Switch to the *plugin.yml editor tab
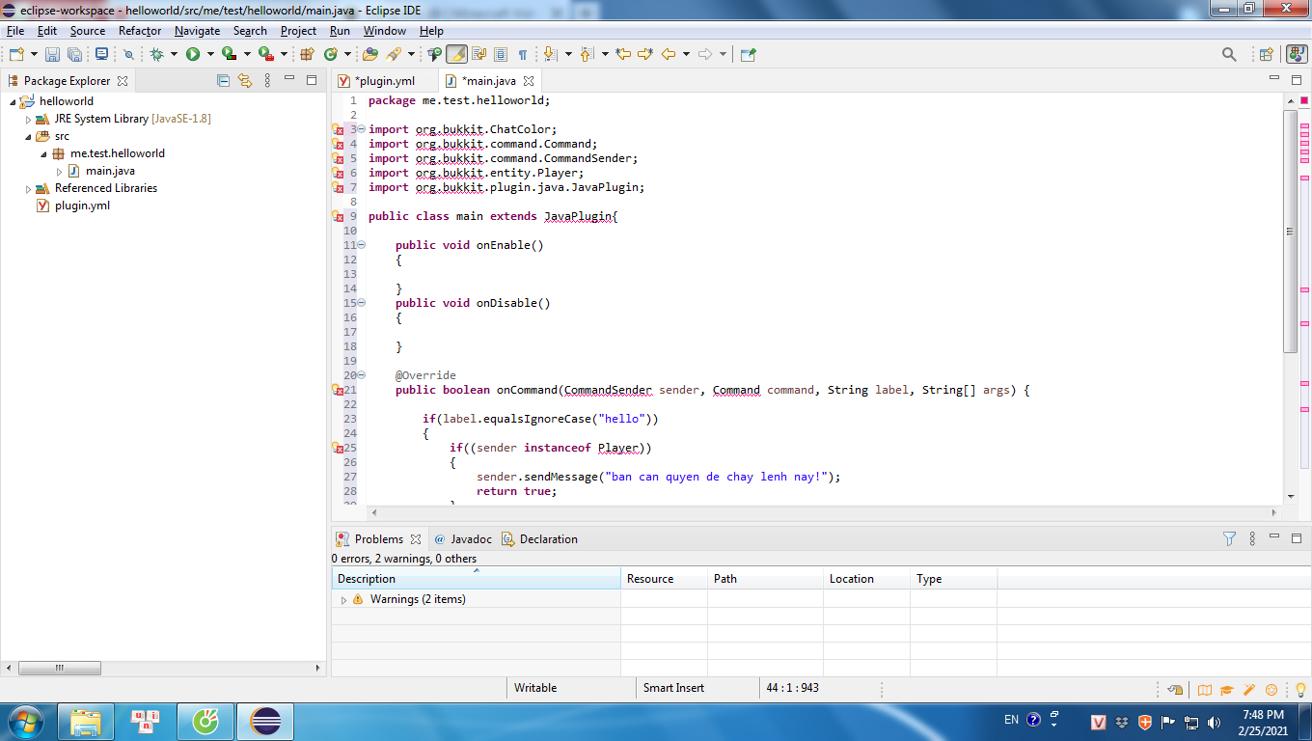The image size is (1312, 741). click(x=384, y=81)
